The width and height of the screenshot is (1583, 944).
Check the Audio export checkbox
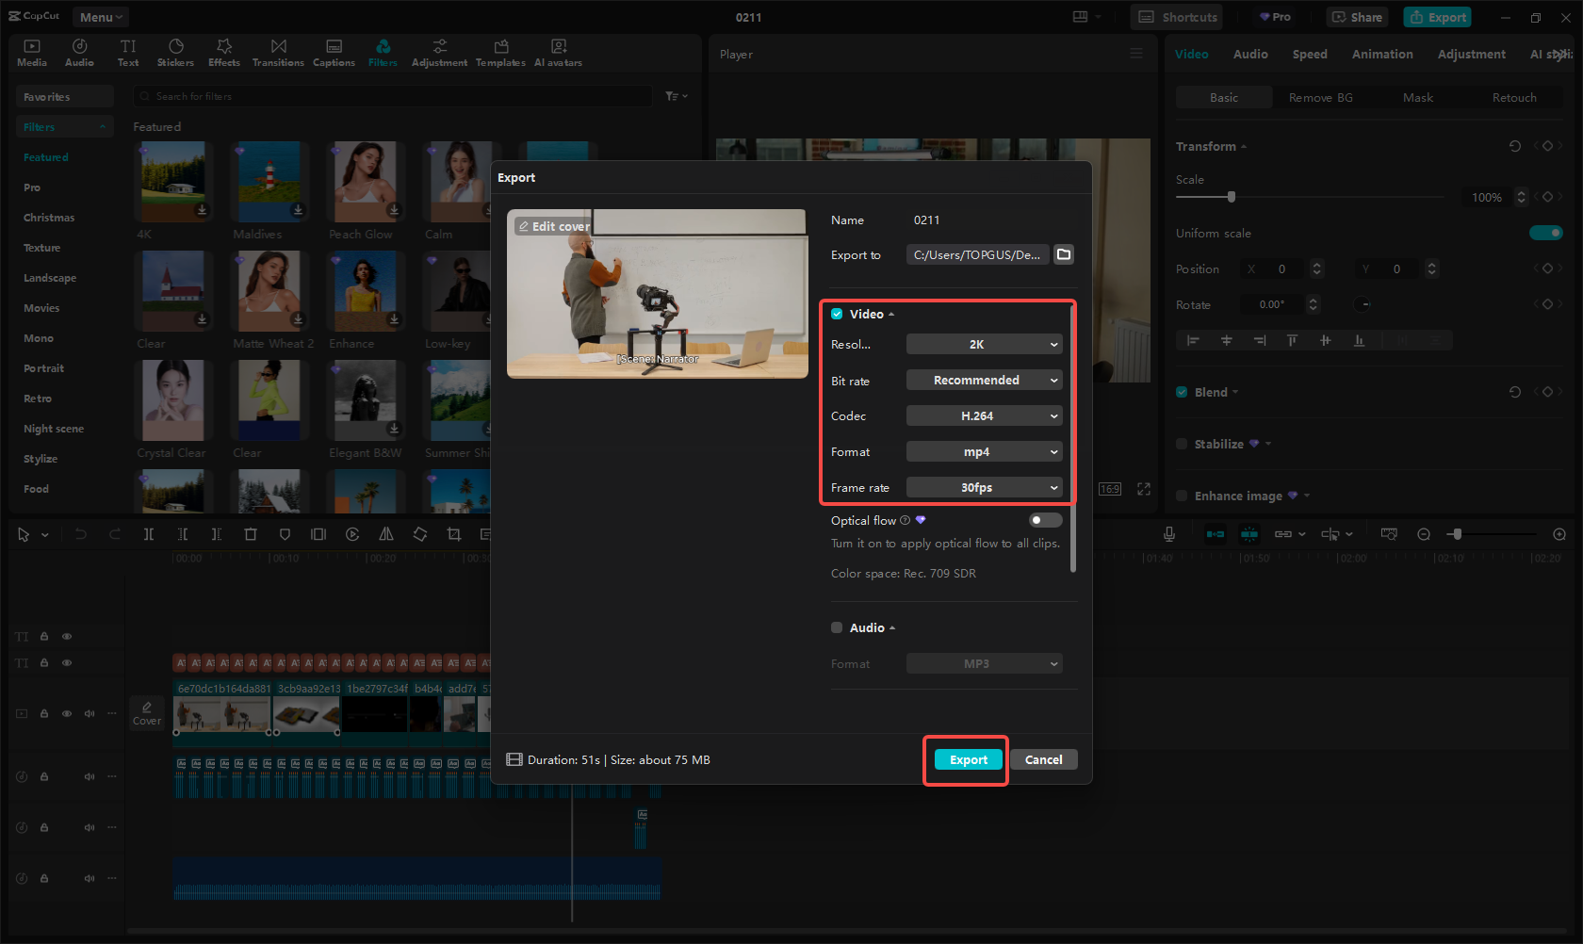pyautogui.click(x=836, y=627)
